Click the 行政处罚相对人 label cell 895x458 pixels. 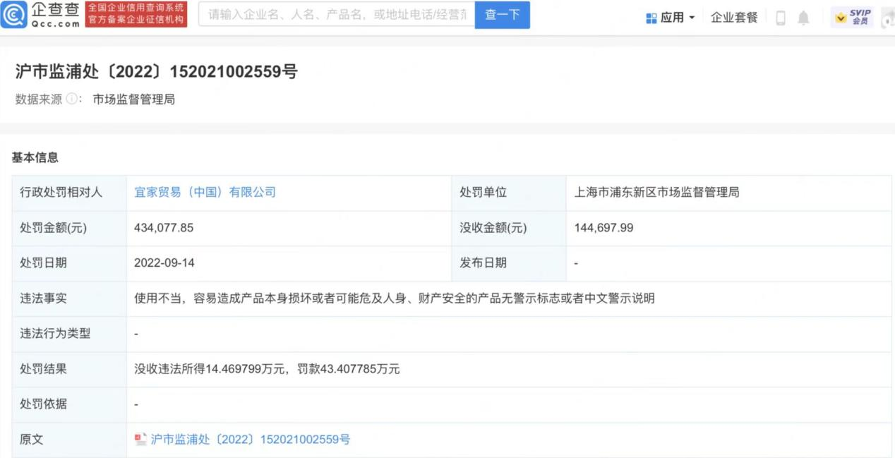[x=69, y=193]
